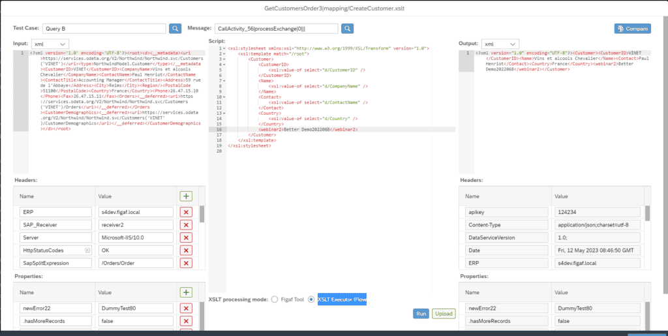The image size is (668, 336).
Task: Delete the SAP_Receiver header row
Action: (x=186, y=225)
